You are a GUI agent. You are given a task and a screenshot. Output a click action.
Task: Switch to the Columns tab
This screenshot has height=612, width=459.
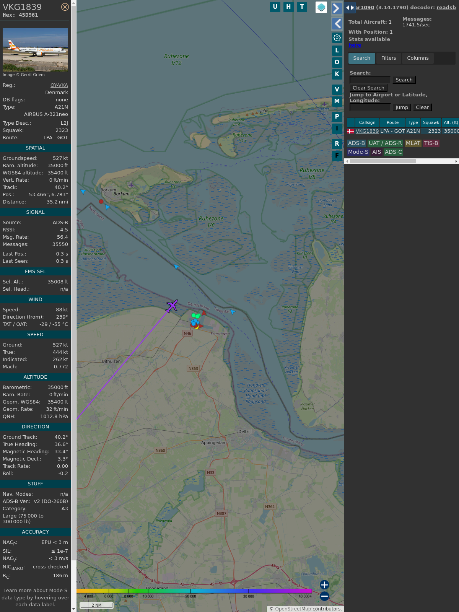pos(418,58)
